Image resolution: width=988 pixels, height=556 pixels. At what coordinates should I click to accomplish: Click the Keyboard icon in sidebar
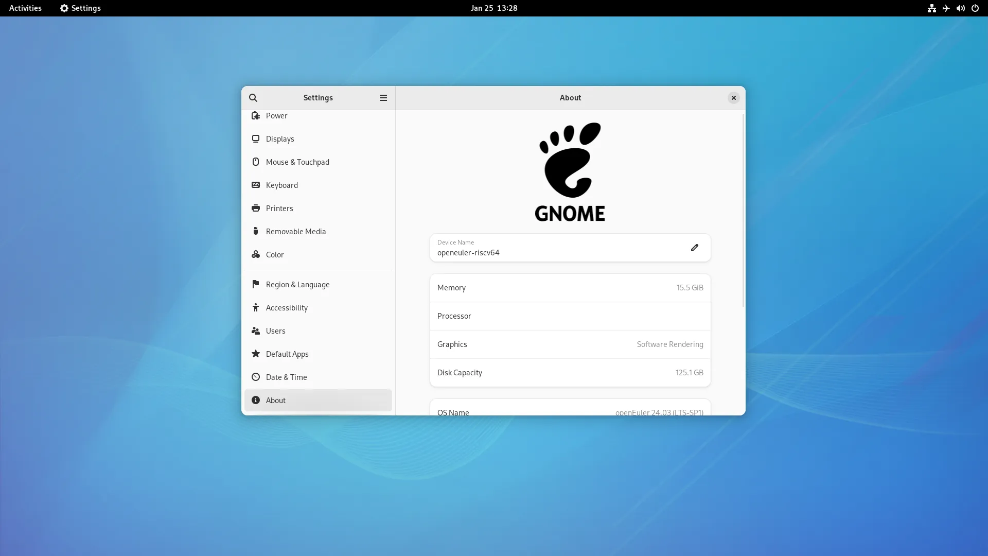click(x=256, y=185)
